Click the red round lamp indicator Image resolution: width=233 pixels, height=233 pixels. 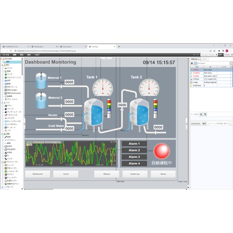click(x=162, y=151)
